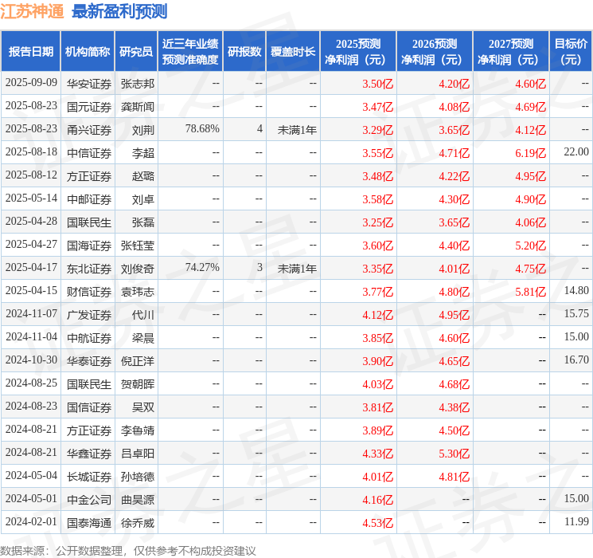This screenshot has width=593, height=558.
Task: Select the 中金公司 institution cell
Action: click(89, 500)
